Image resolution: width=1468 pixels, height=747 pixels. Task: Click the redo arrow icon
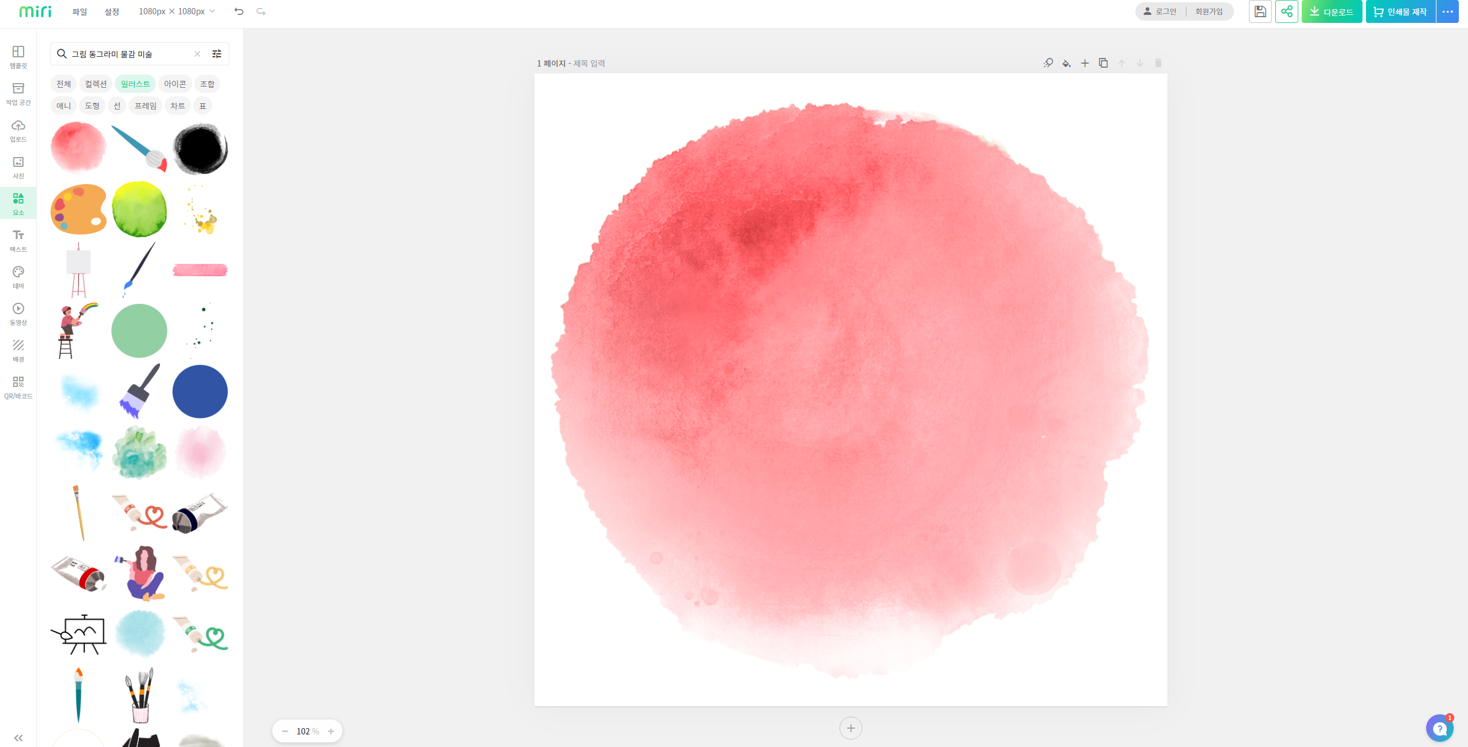(x=261, y=11)
